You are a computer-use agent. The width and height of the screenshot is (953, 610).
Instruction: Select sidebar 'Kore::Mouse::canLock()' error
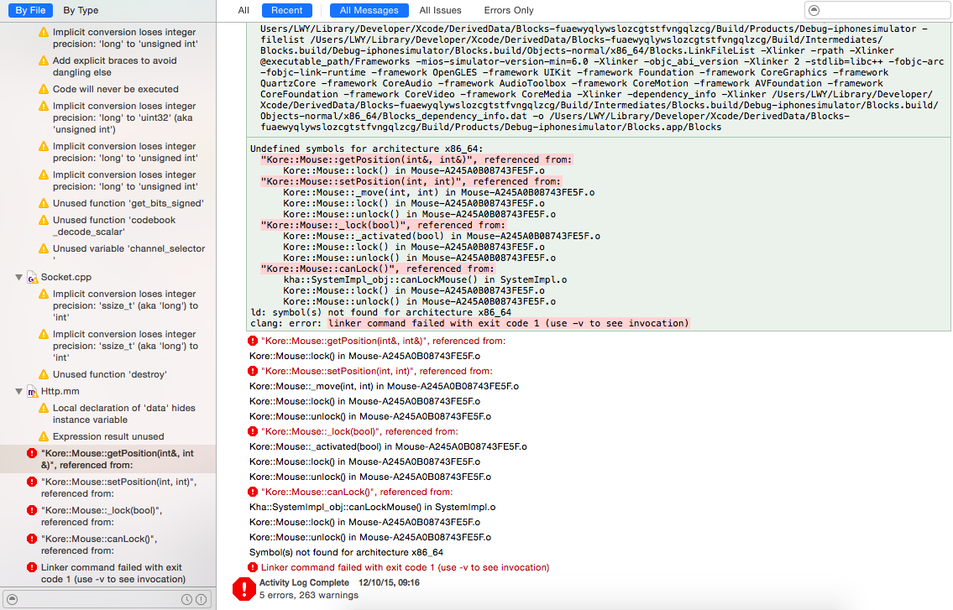[x=99, y=545]
